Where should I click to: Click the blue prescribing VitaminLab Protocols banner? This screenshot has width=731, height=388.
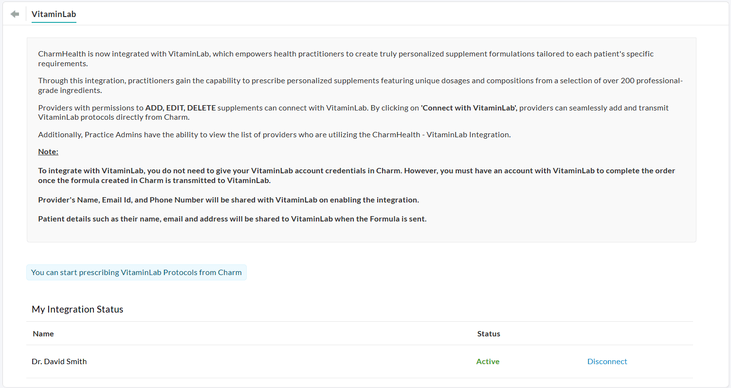[x=136, y=272]
